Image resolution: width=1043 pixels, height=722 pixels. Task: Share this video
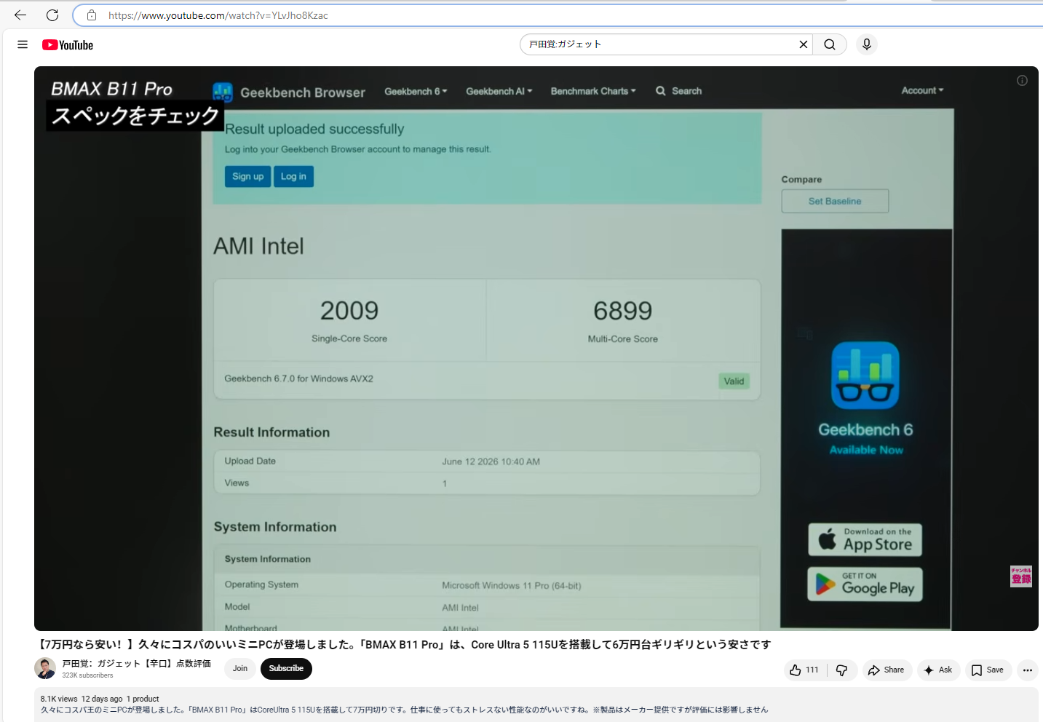pos(886,670)
